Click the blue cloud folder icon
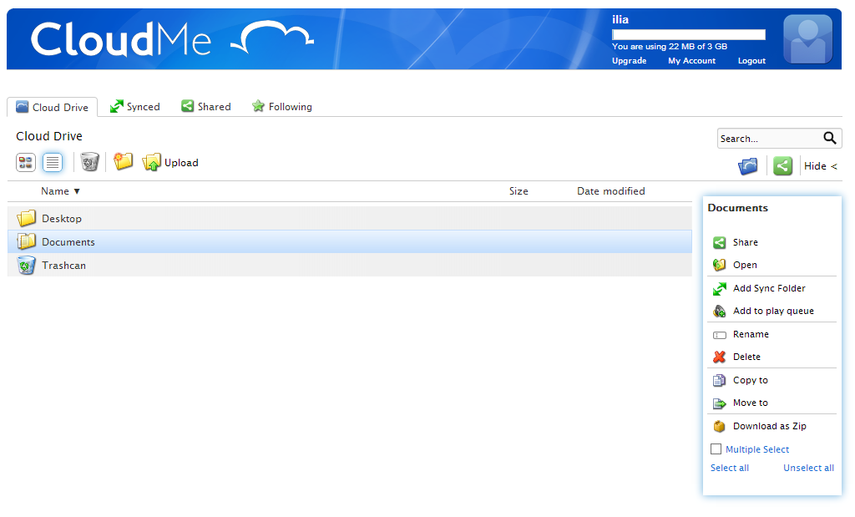The width and height of the screenshot is (855, 517). click(x=747, y=165)
